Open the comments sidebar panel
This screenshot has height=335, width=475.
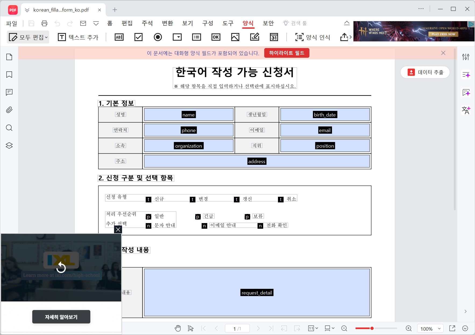[9, 92]
